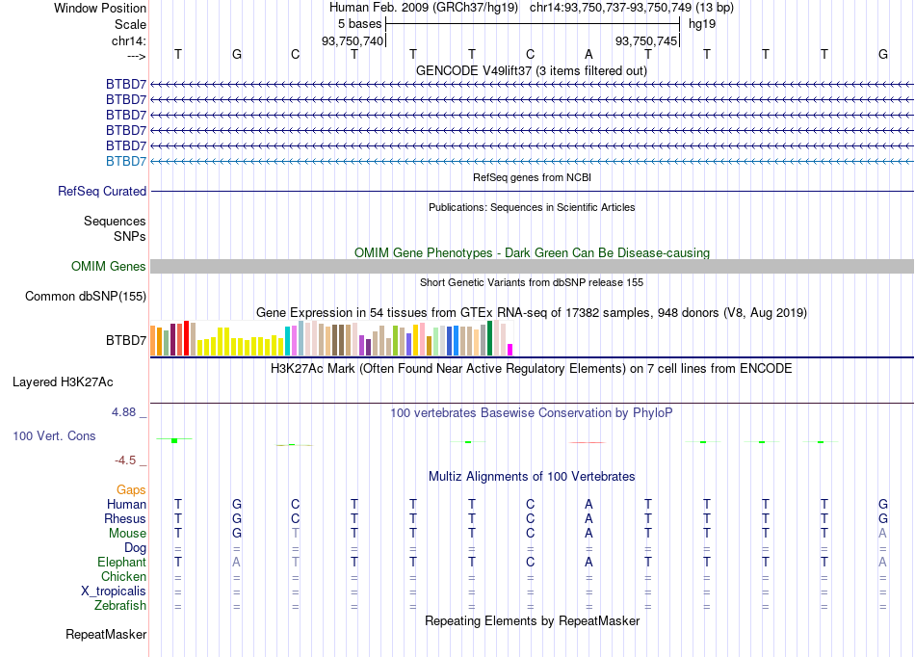Click the orange 'Gaps' label
Screen dimensions: 915x657
131,490
